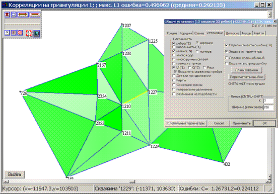Enable the число корр checkbox

(174, 55)
